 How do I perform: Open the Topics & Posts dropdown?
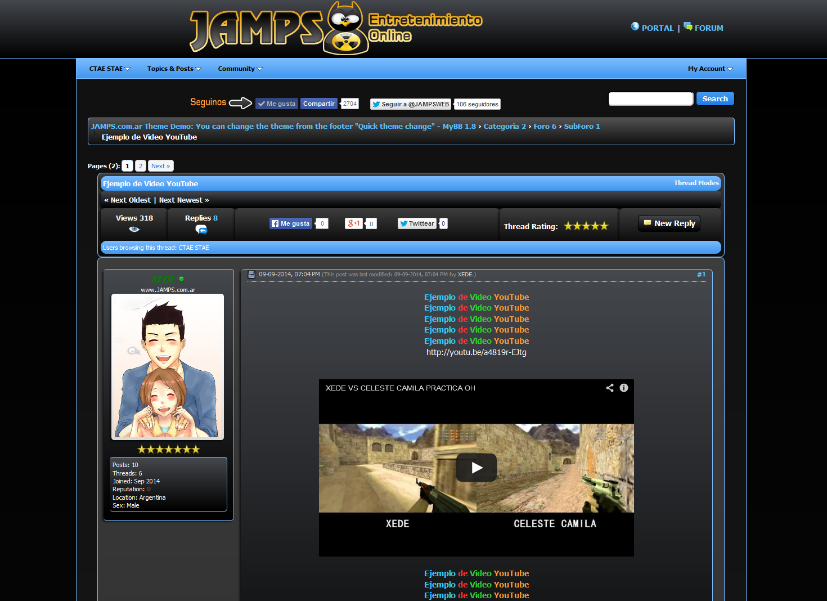click(x=174, y=69)
